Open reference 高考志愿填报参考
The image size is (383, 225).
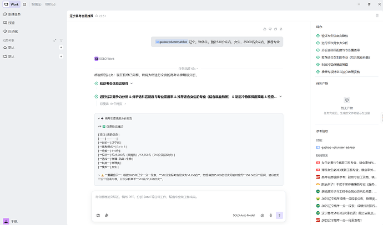coord(346,177)
